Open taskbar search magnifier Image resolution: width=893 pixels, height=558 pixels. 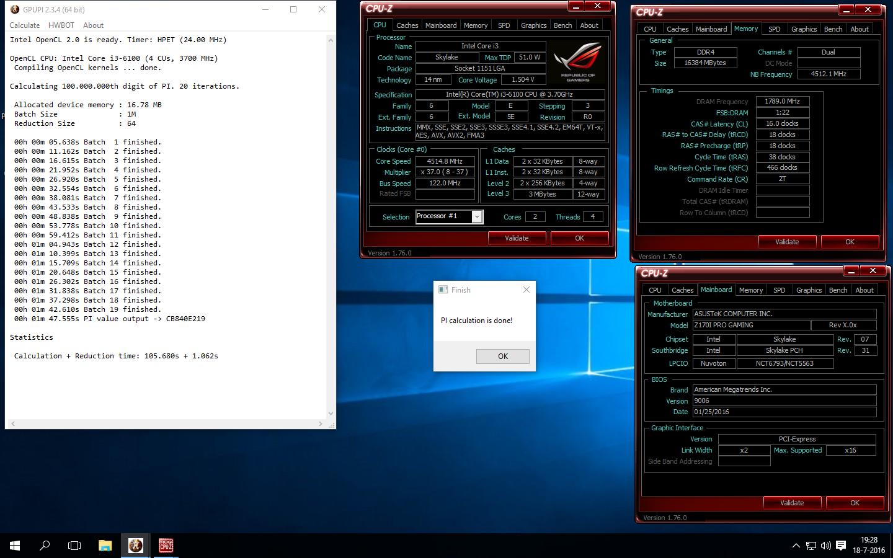[45, 546]
